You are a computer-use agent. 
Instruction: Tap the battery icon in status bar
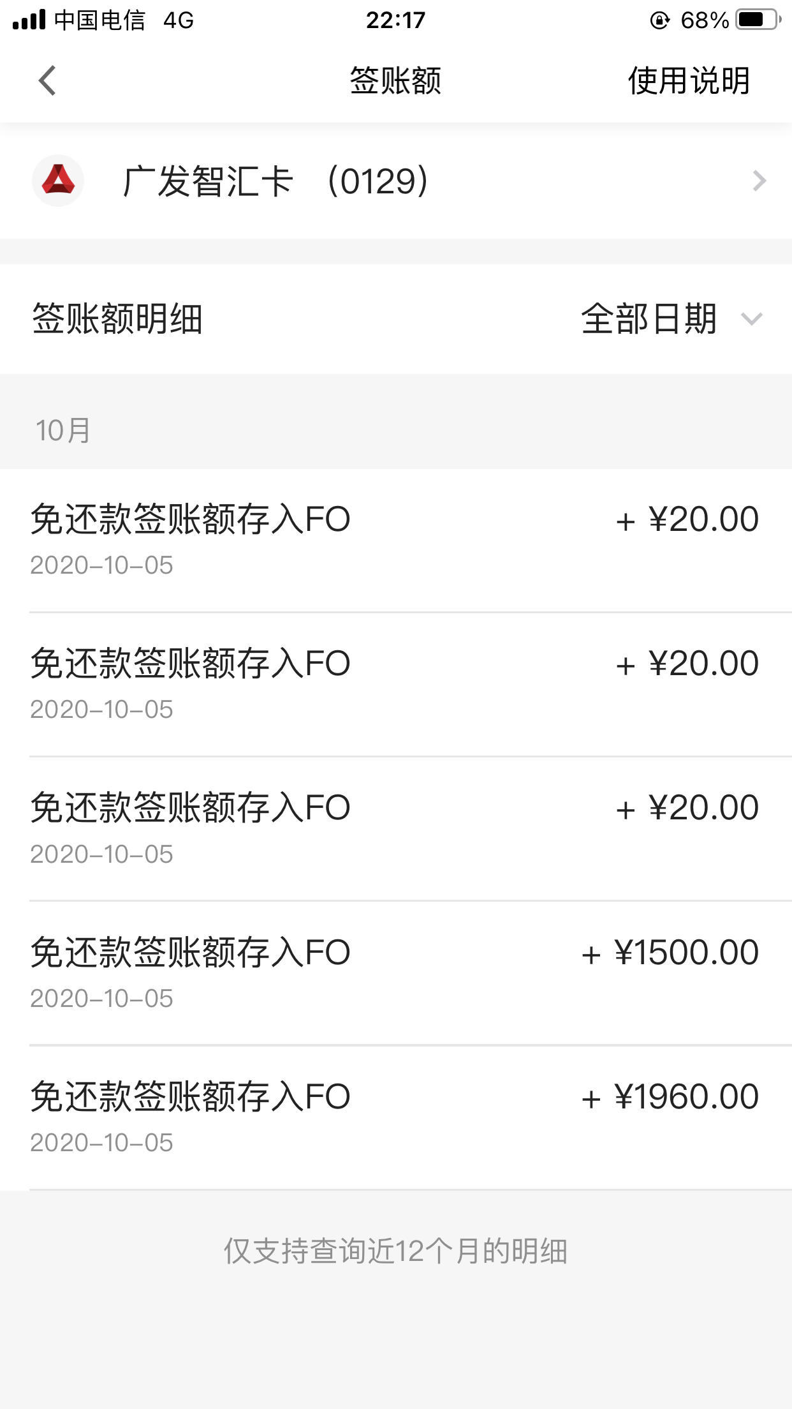tap(759, 20)
